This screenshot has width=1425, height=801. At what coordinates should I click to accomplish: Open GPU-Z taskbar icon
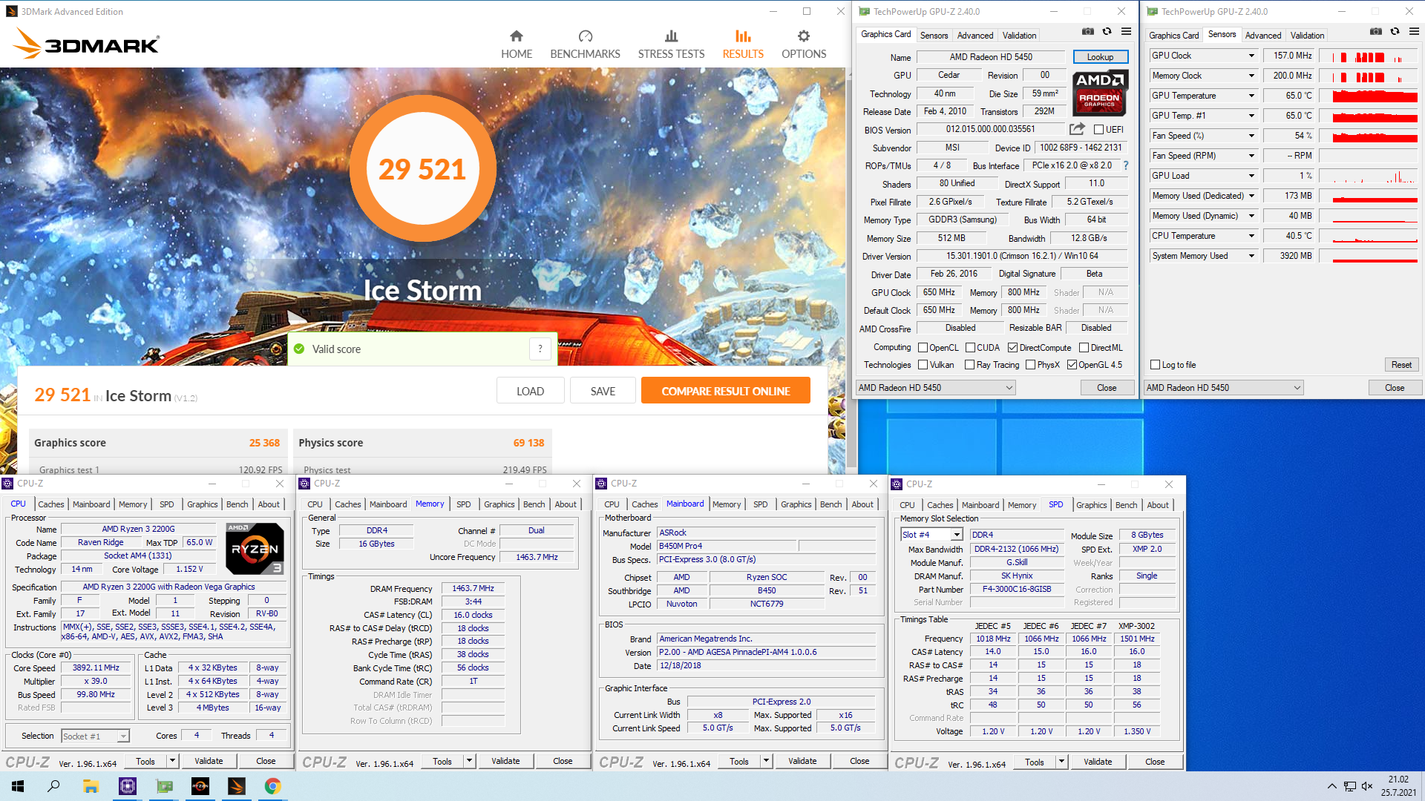(x=164, y=786)
